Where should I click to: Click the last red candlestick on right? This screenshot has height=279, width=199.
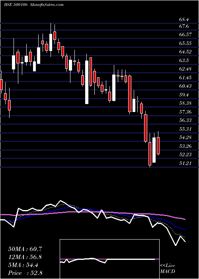[158, 145]
